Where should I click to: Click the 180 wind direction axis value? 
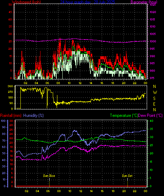click(10, 97)
